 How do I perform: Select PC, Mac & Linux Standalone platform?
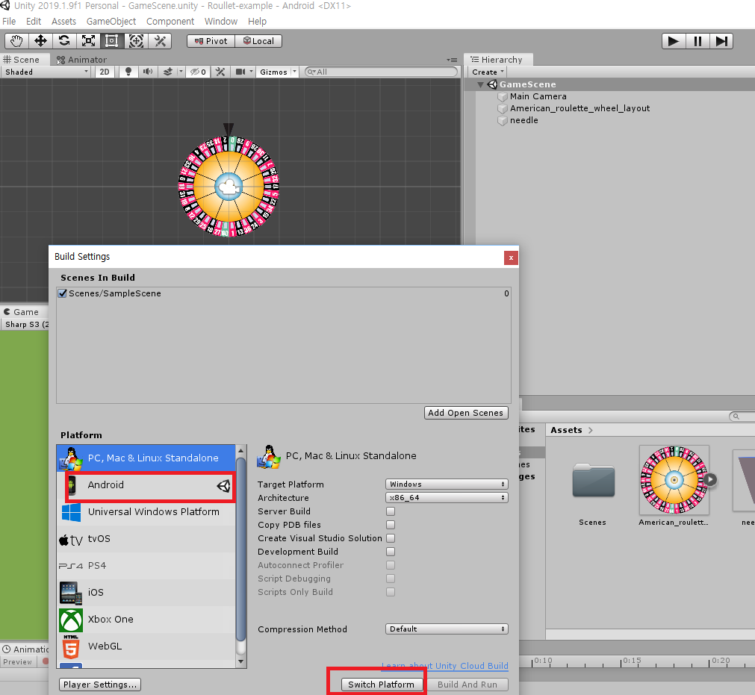[146, 458]
